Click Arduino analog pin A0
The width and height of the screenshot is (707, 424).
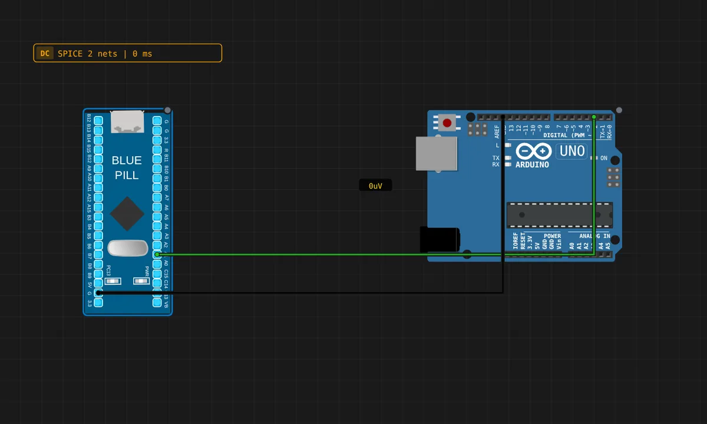tap(572, 255)
